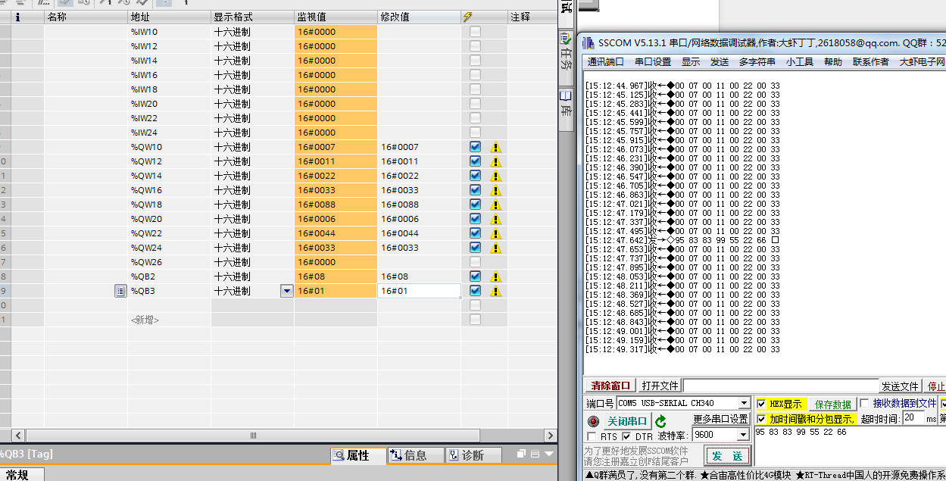Open the 显示 menu in SSCOM
Screen dimensions: 946x481
coord(691,62)
